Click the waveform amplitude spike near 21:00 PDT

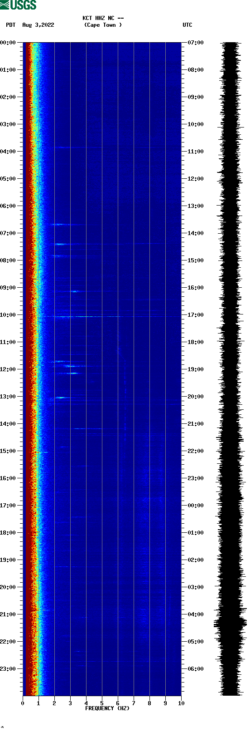231,622
